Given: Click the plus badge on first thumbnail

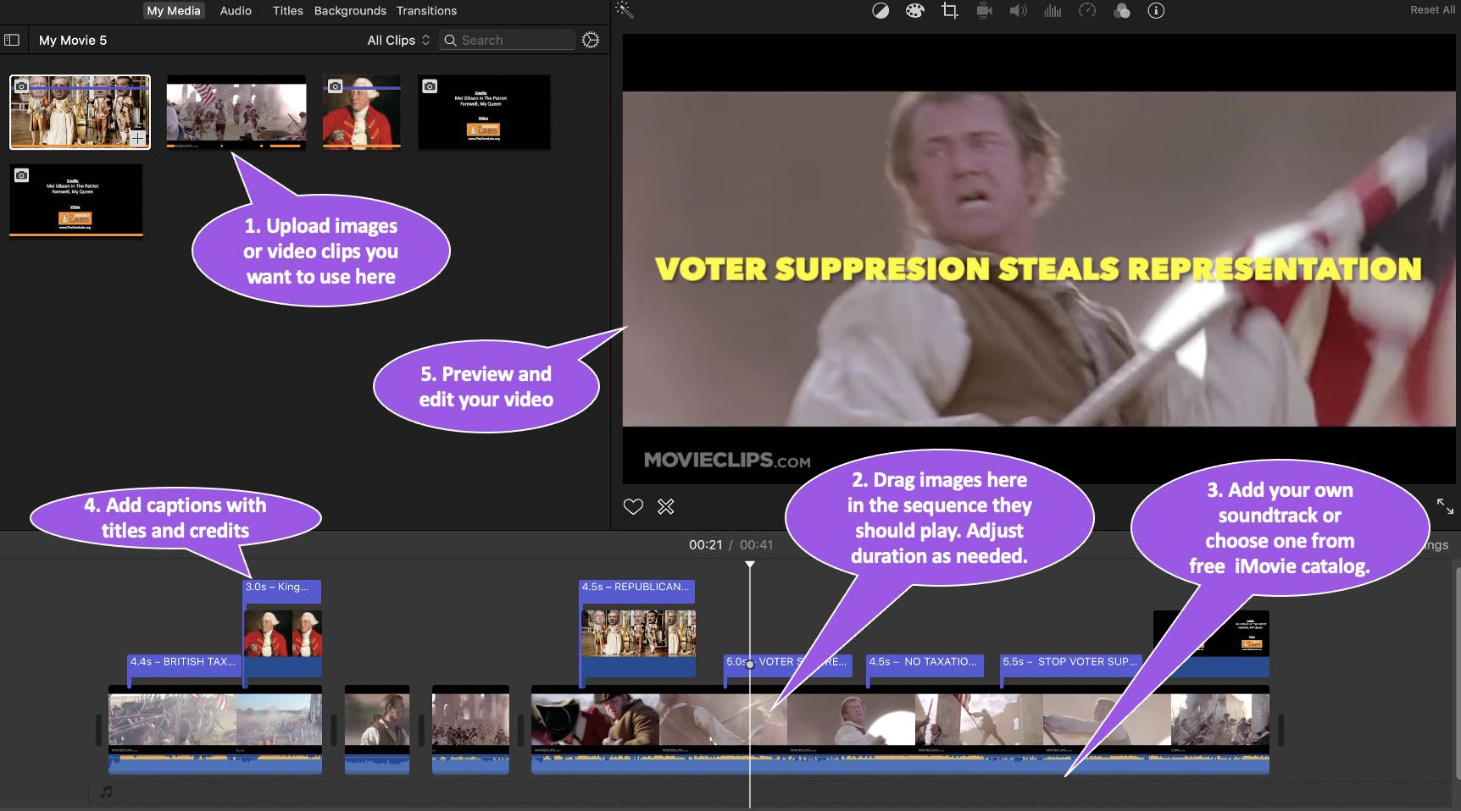Looking at the screenshot, I should 137,138.
